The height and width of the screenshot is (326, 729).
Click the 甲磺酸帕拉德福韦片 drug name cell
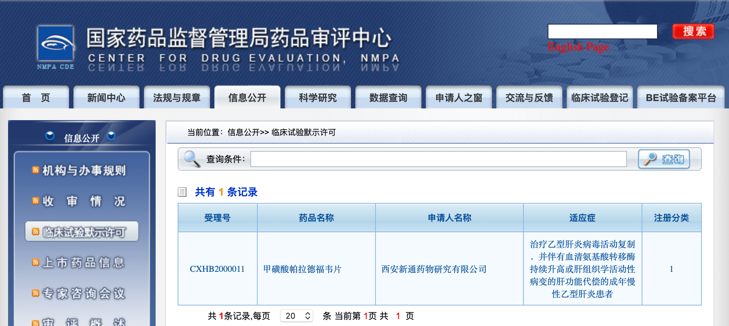[x=316, y=269]
